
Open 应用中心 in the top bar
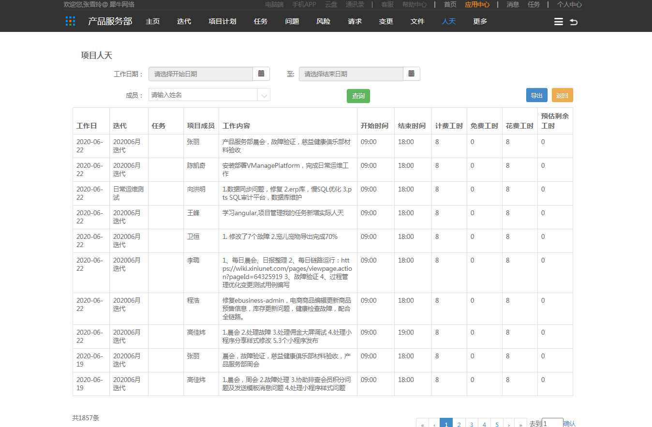coord(477,4)
